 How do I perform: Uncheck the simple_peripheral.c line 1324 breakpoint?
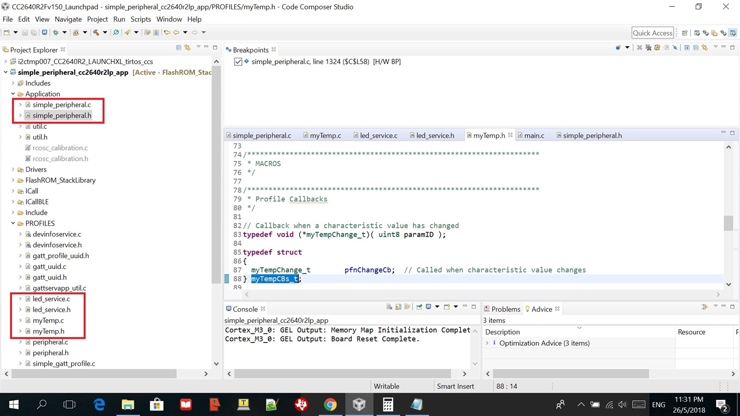(238, 61)
